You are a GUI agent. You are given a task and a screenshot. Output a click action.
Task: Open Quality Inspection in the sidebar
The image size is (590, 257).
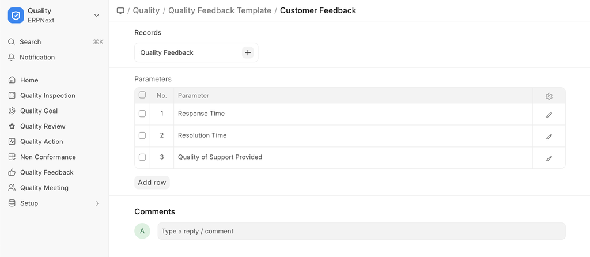[47, 96]
